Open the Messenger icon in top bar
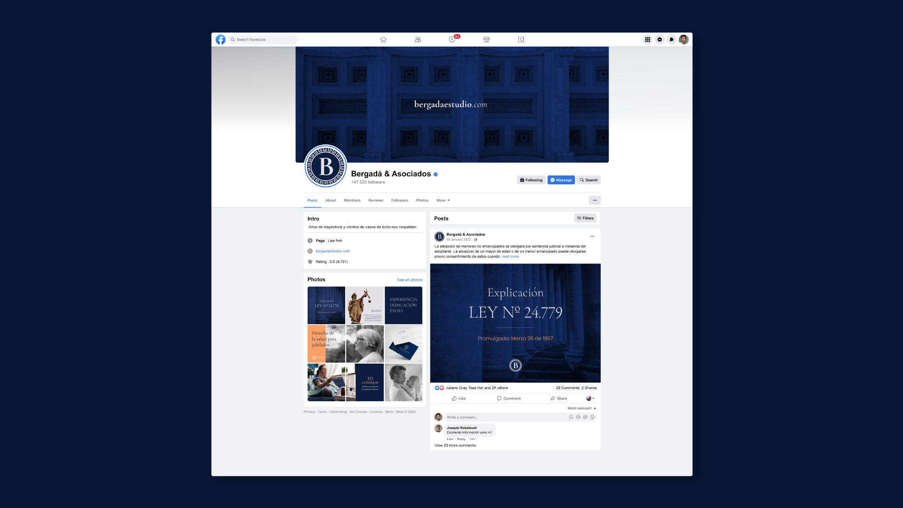Viewport: 903px width, 508px height. tap(660, 40)
